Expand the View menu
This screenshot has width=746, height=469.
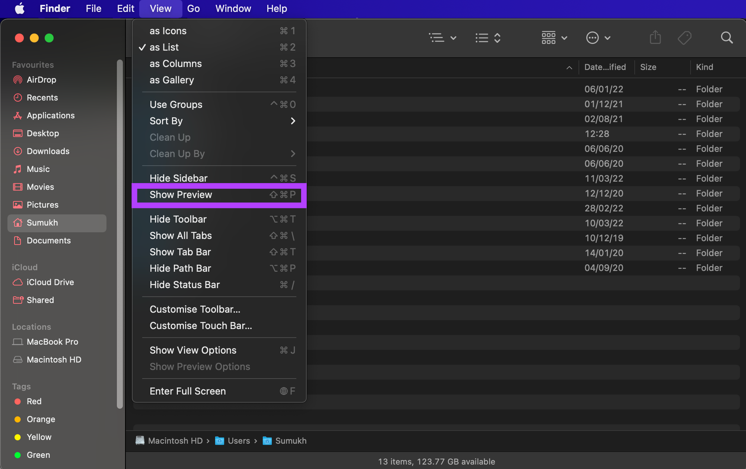160,9
